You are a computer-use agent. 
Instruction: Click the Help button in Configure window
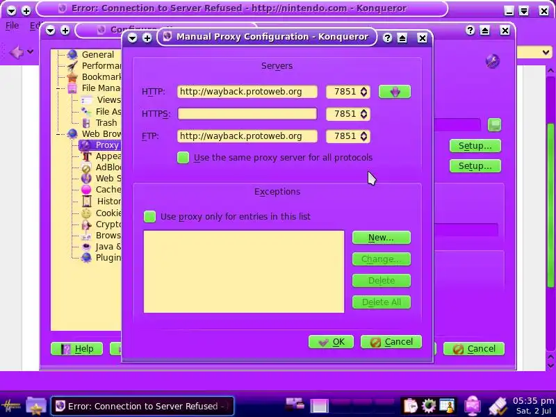point(77,349)
